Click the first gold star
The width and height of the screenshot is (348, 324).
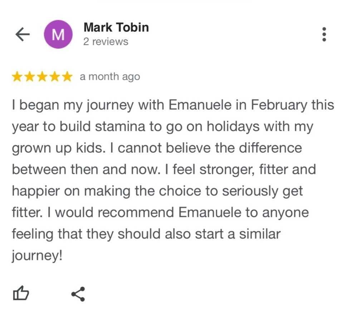click(17, 77)
